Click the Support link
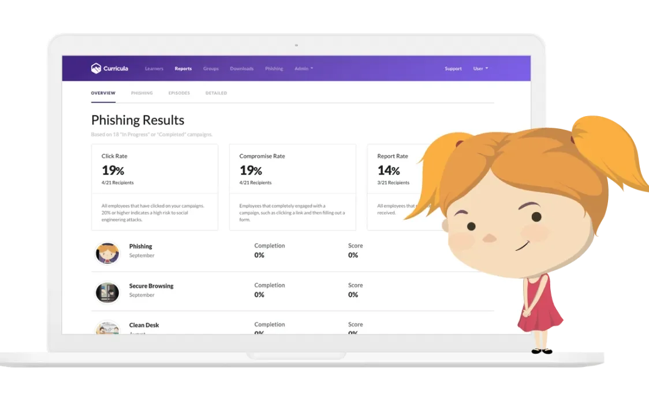The width and height of the screenshot is (649, 401). pos(453,69)
